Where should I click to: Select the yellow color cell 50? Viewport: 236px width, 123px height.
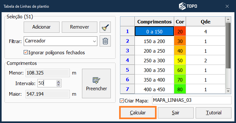point(180,60)
